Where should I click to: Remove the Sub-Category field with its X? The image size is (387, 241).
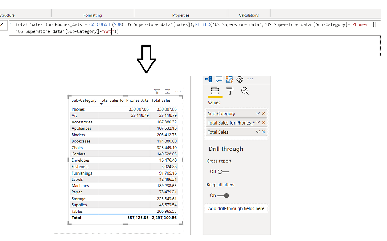click(264, 113)
